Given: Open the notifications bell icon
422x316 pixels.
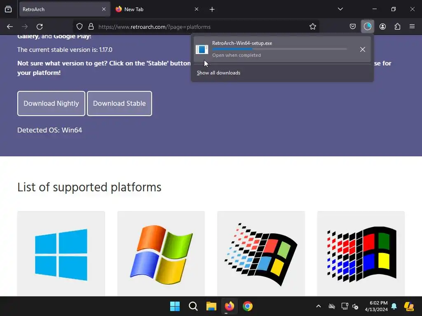Looking at the screenshot, I should (x=394, y=306).
